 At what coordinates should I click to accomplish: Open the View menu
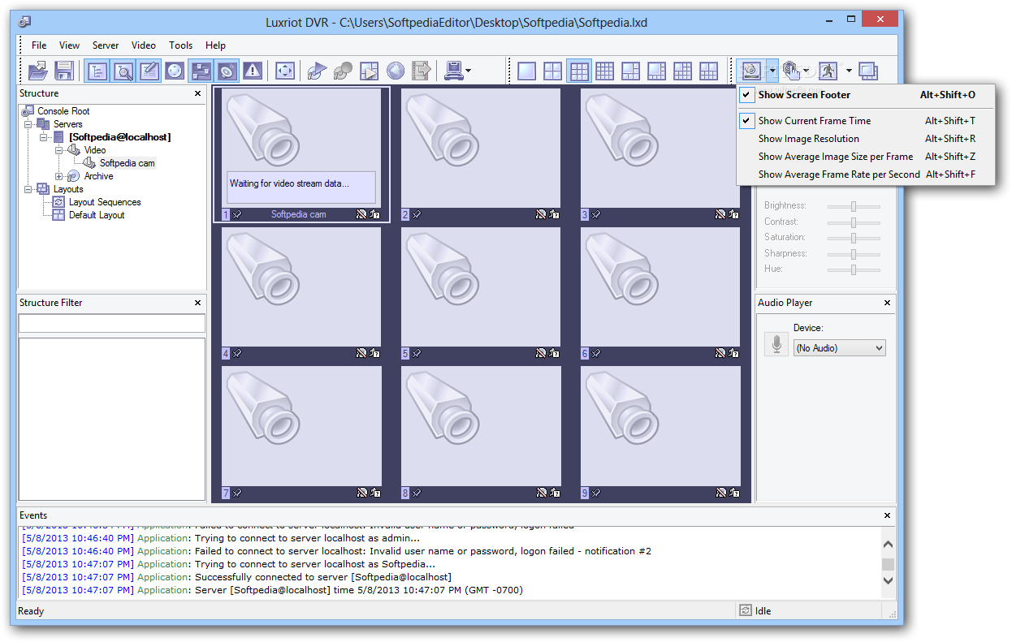[x=70, y=45]
